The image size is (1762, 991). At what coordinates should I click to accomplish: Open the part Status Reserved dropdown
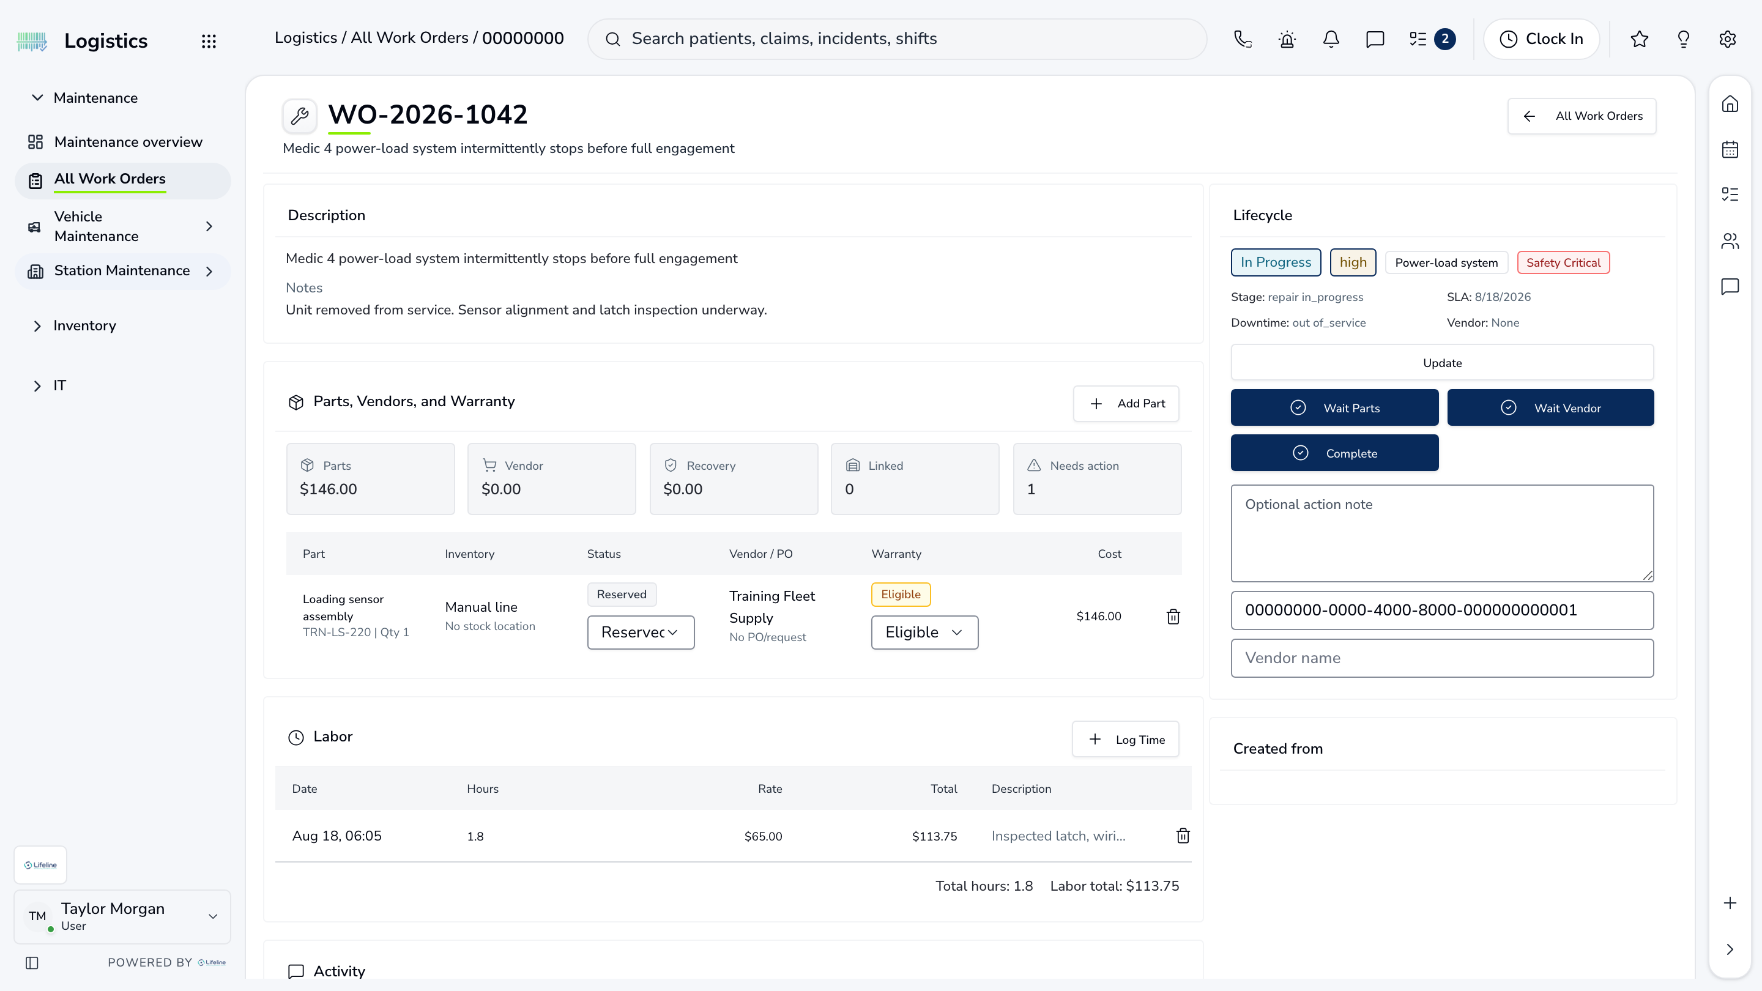click(x=640, y=632)
